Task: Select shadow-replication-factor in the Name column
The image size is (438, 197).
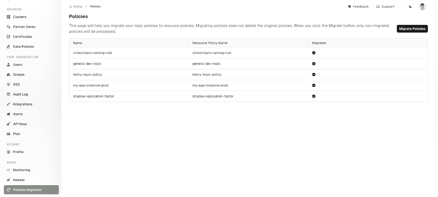Action: click(94, 96)
